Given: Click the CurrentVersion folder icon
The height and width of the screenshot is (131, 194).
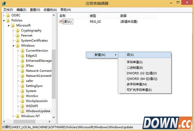Looking at the screenshot, I should click(23, 51).
